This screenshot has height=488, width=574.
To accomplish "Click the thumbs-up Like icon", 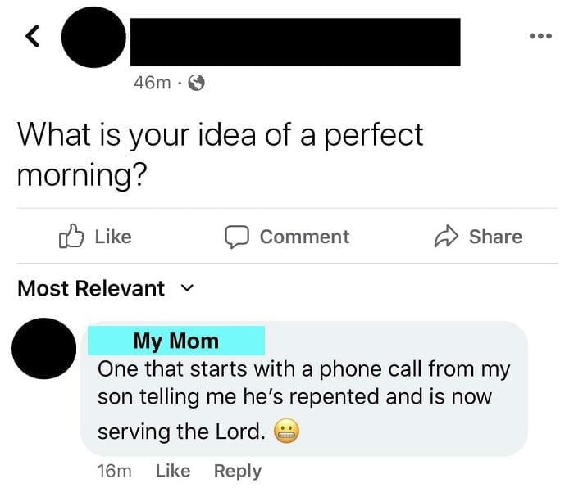I will pos(71,236).
